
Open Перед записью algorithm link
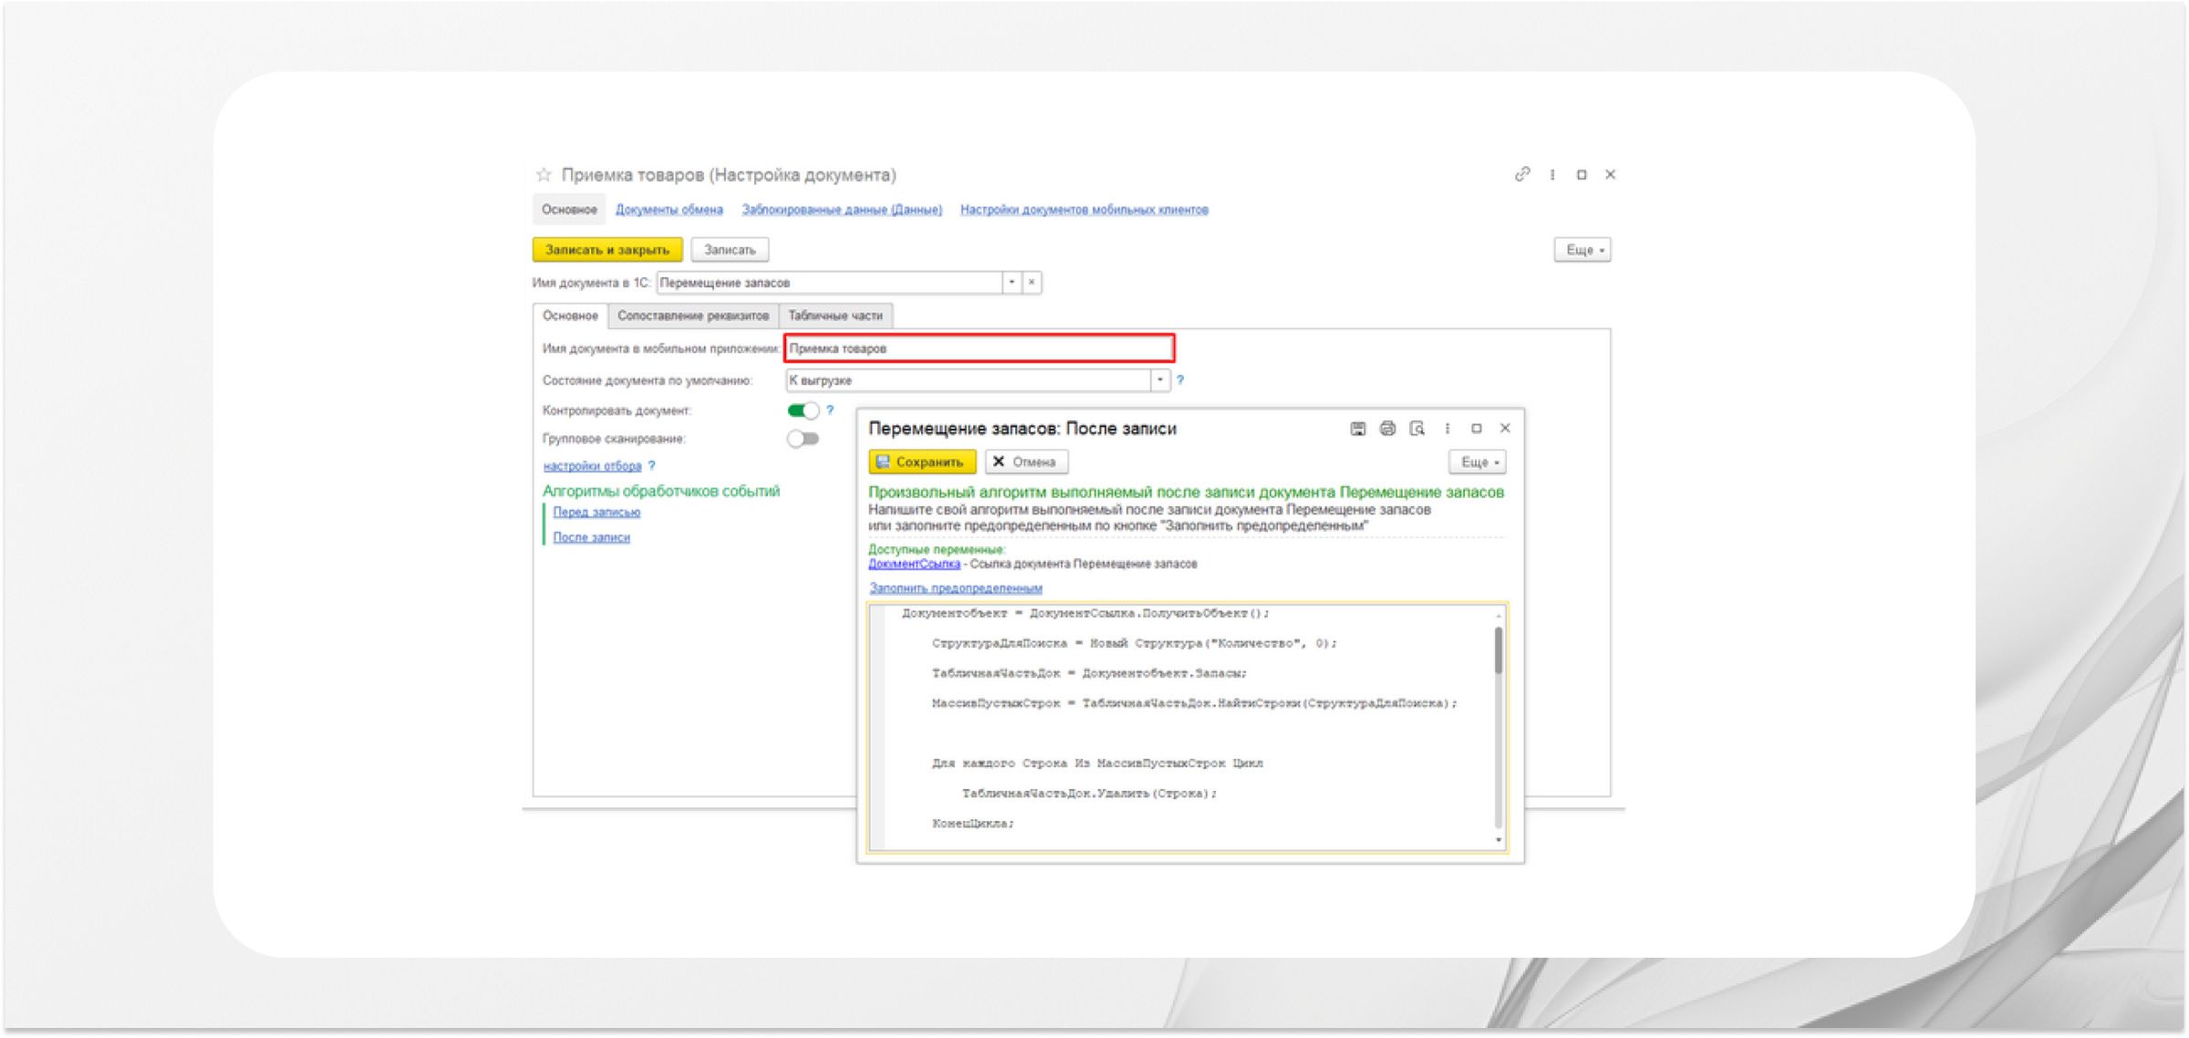pyautogui.click(x=597, y=513)
